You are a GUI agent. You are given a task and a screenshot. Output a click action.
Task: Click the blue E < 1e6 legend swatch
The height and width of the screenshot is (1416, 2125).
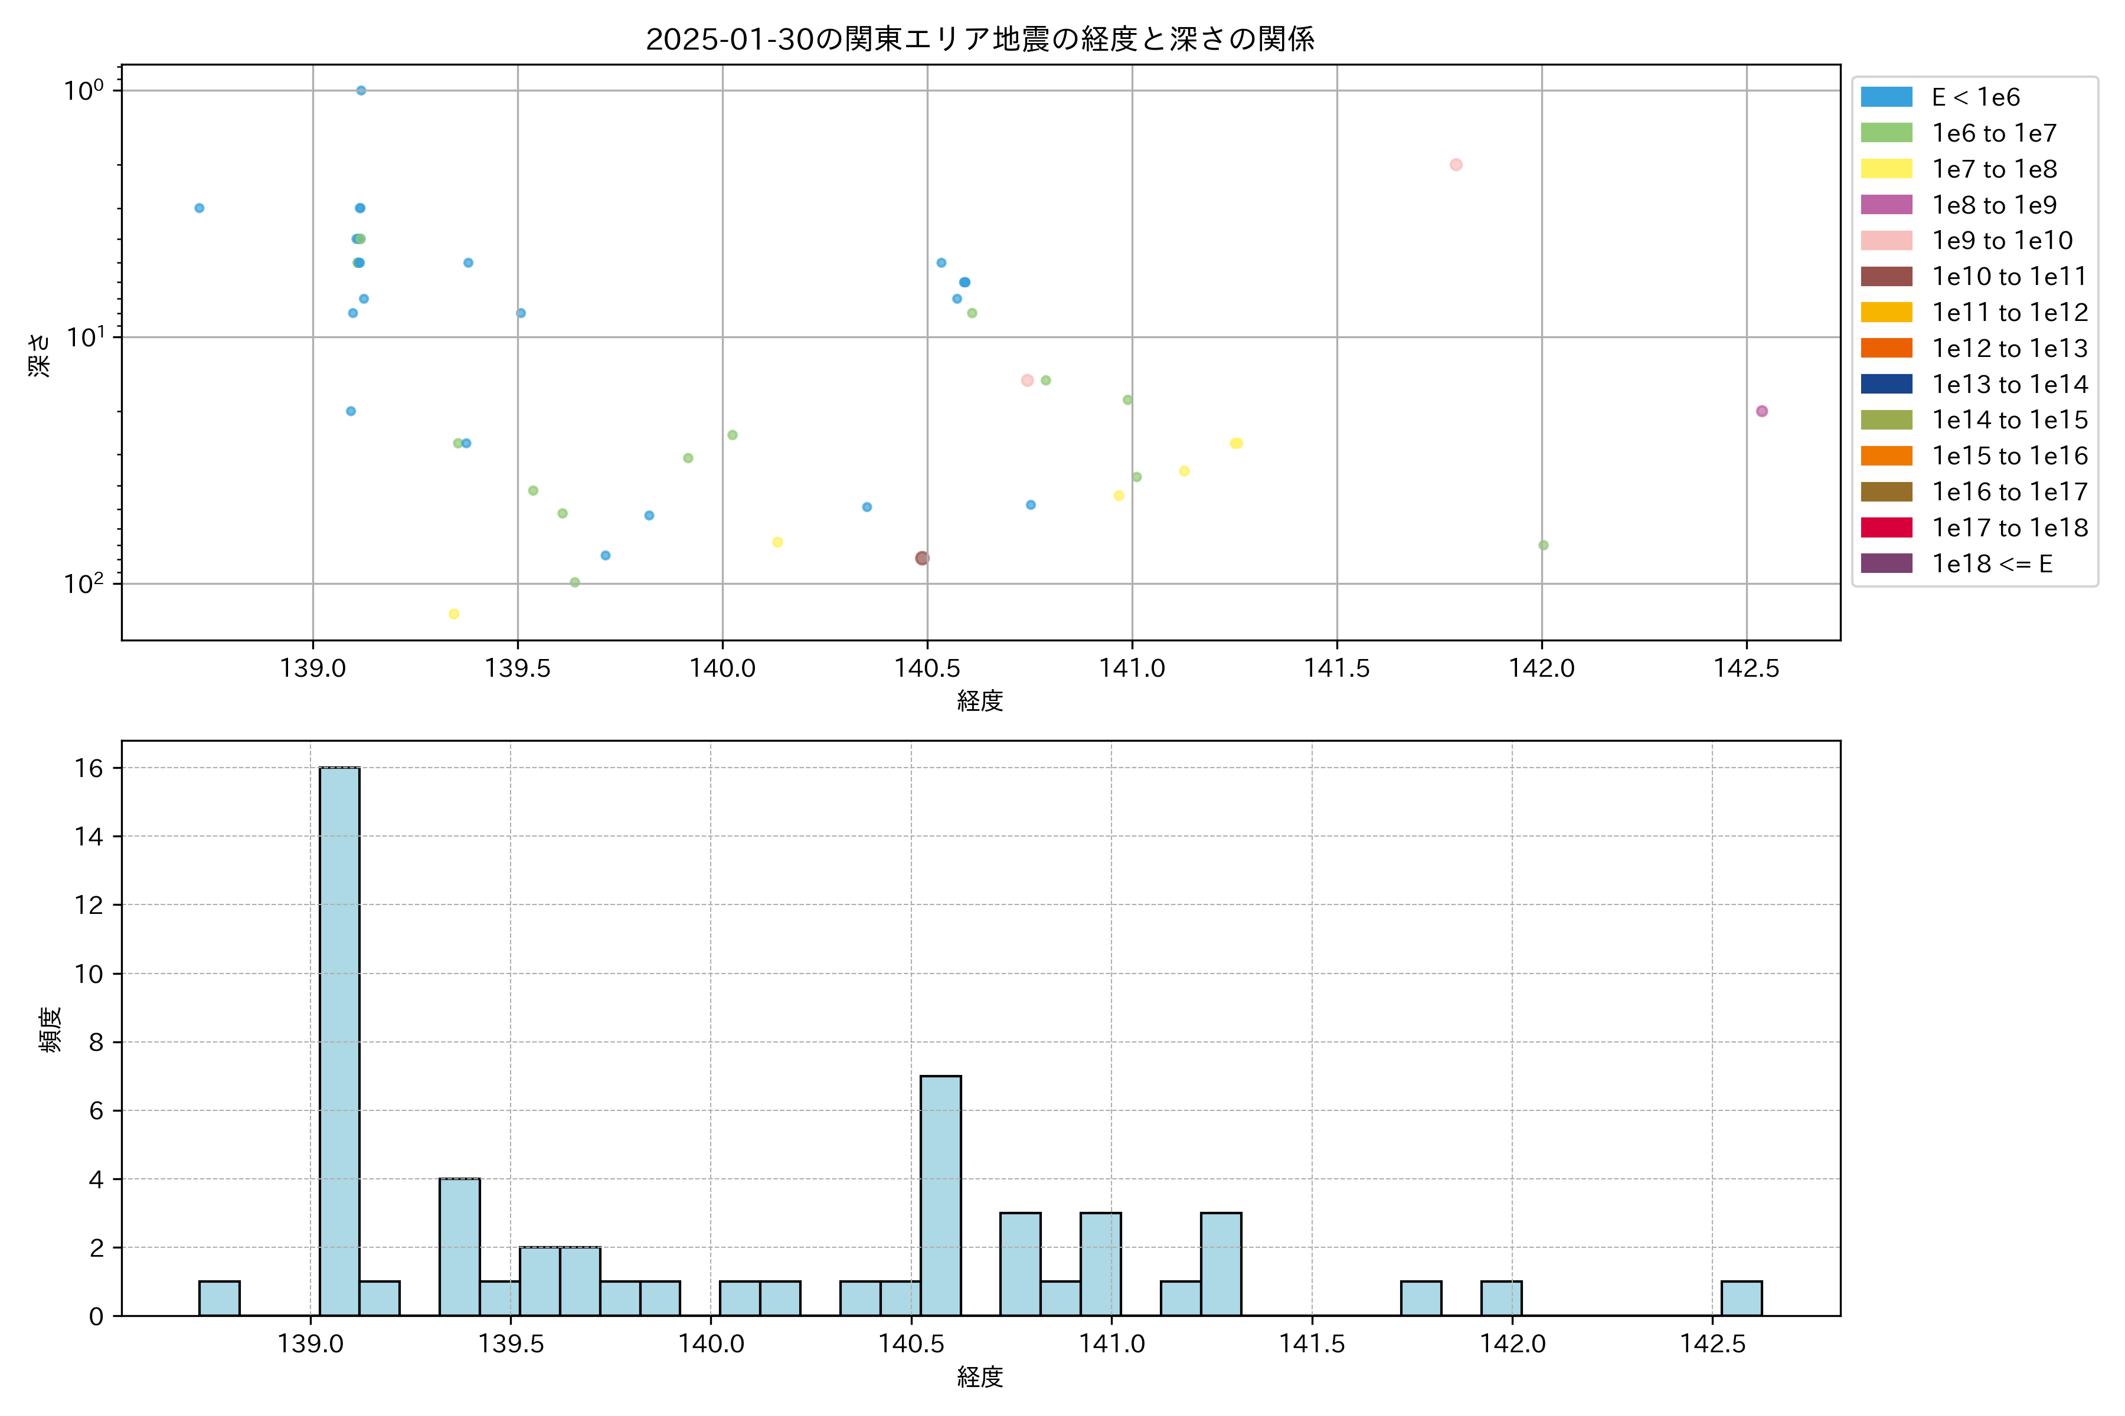(1887, 97)
